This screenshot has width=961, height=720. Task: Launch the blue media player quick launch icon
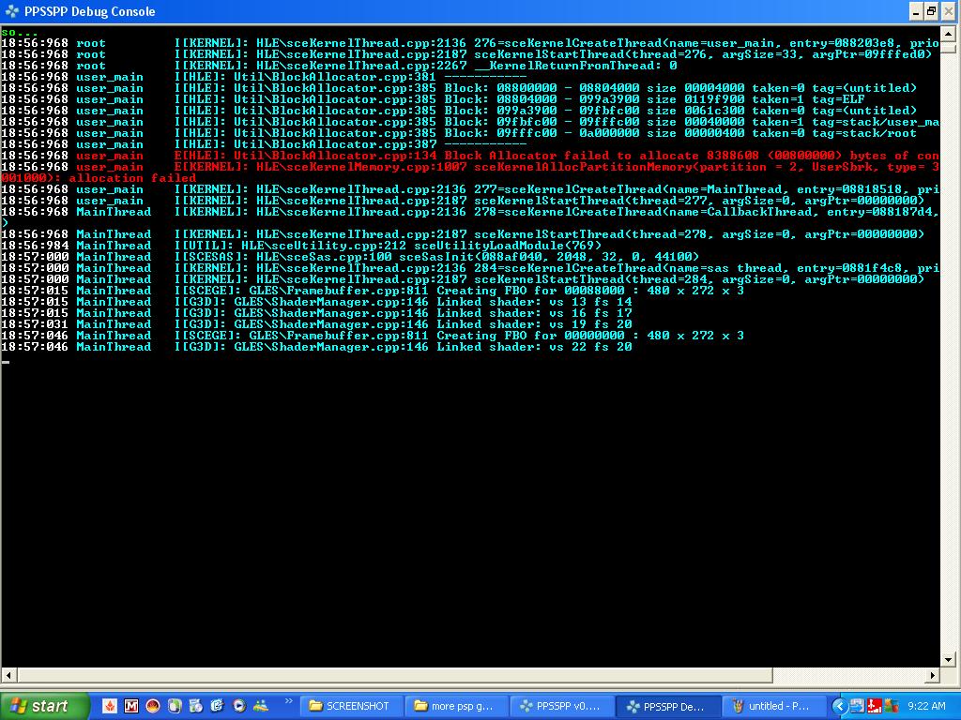[239, 706]
